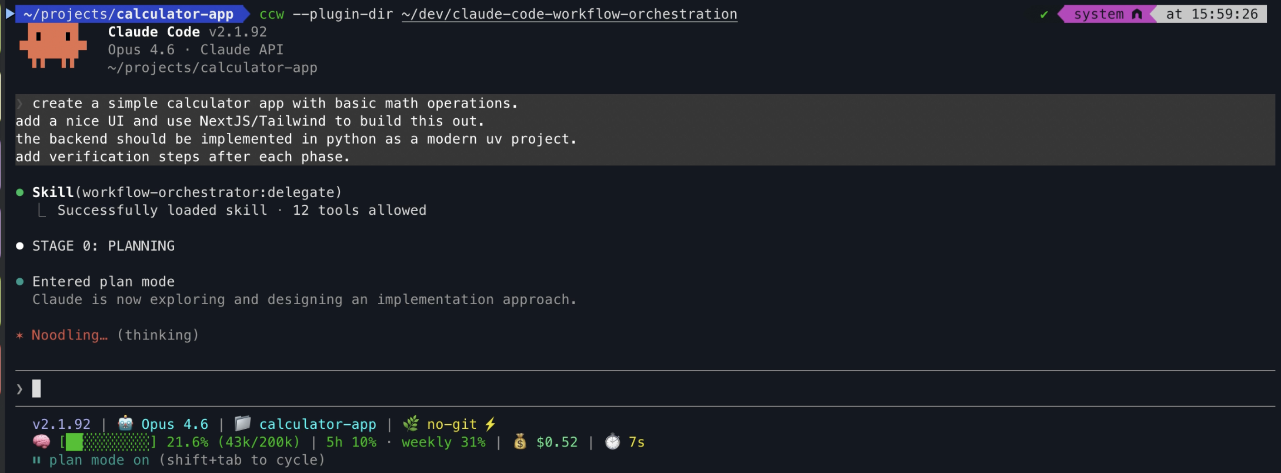Click the green checkmark exit status icon

1044,14
